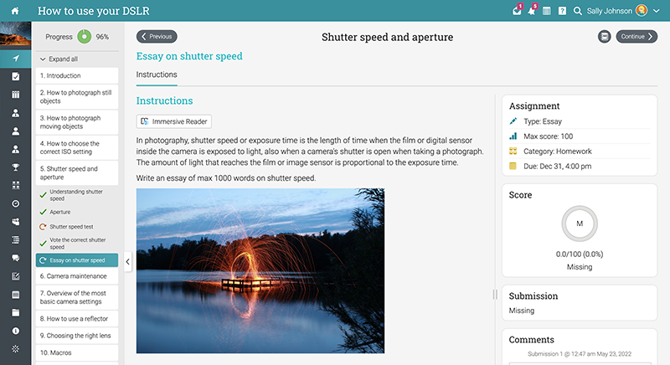This screenshot has width=670, height=365.
Task: Open lesson 4. How to choose correct ISO setting
Action: (x=77, y=147)
